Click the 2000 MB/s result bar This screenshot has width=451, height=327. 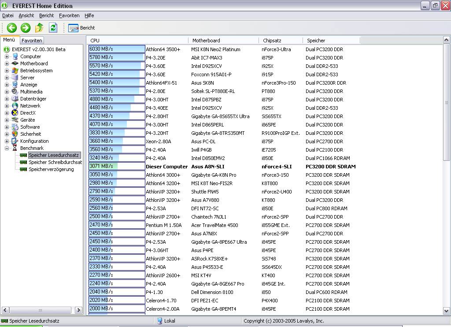click(117, 308)
